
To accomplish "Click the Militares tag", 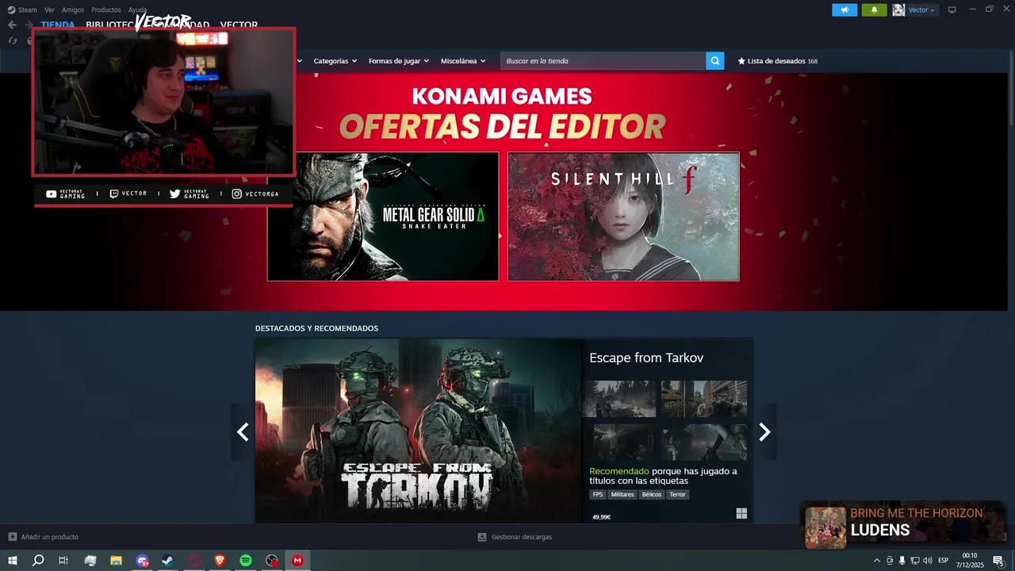I will [x=622, y=494].
